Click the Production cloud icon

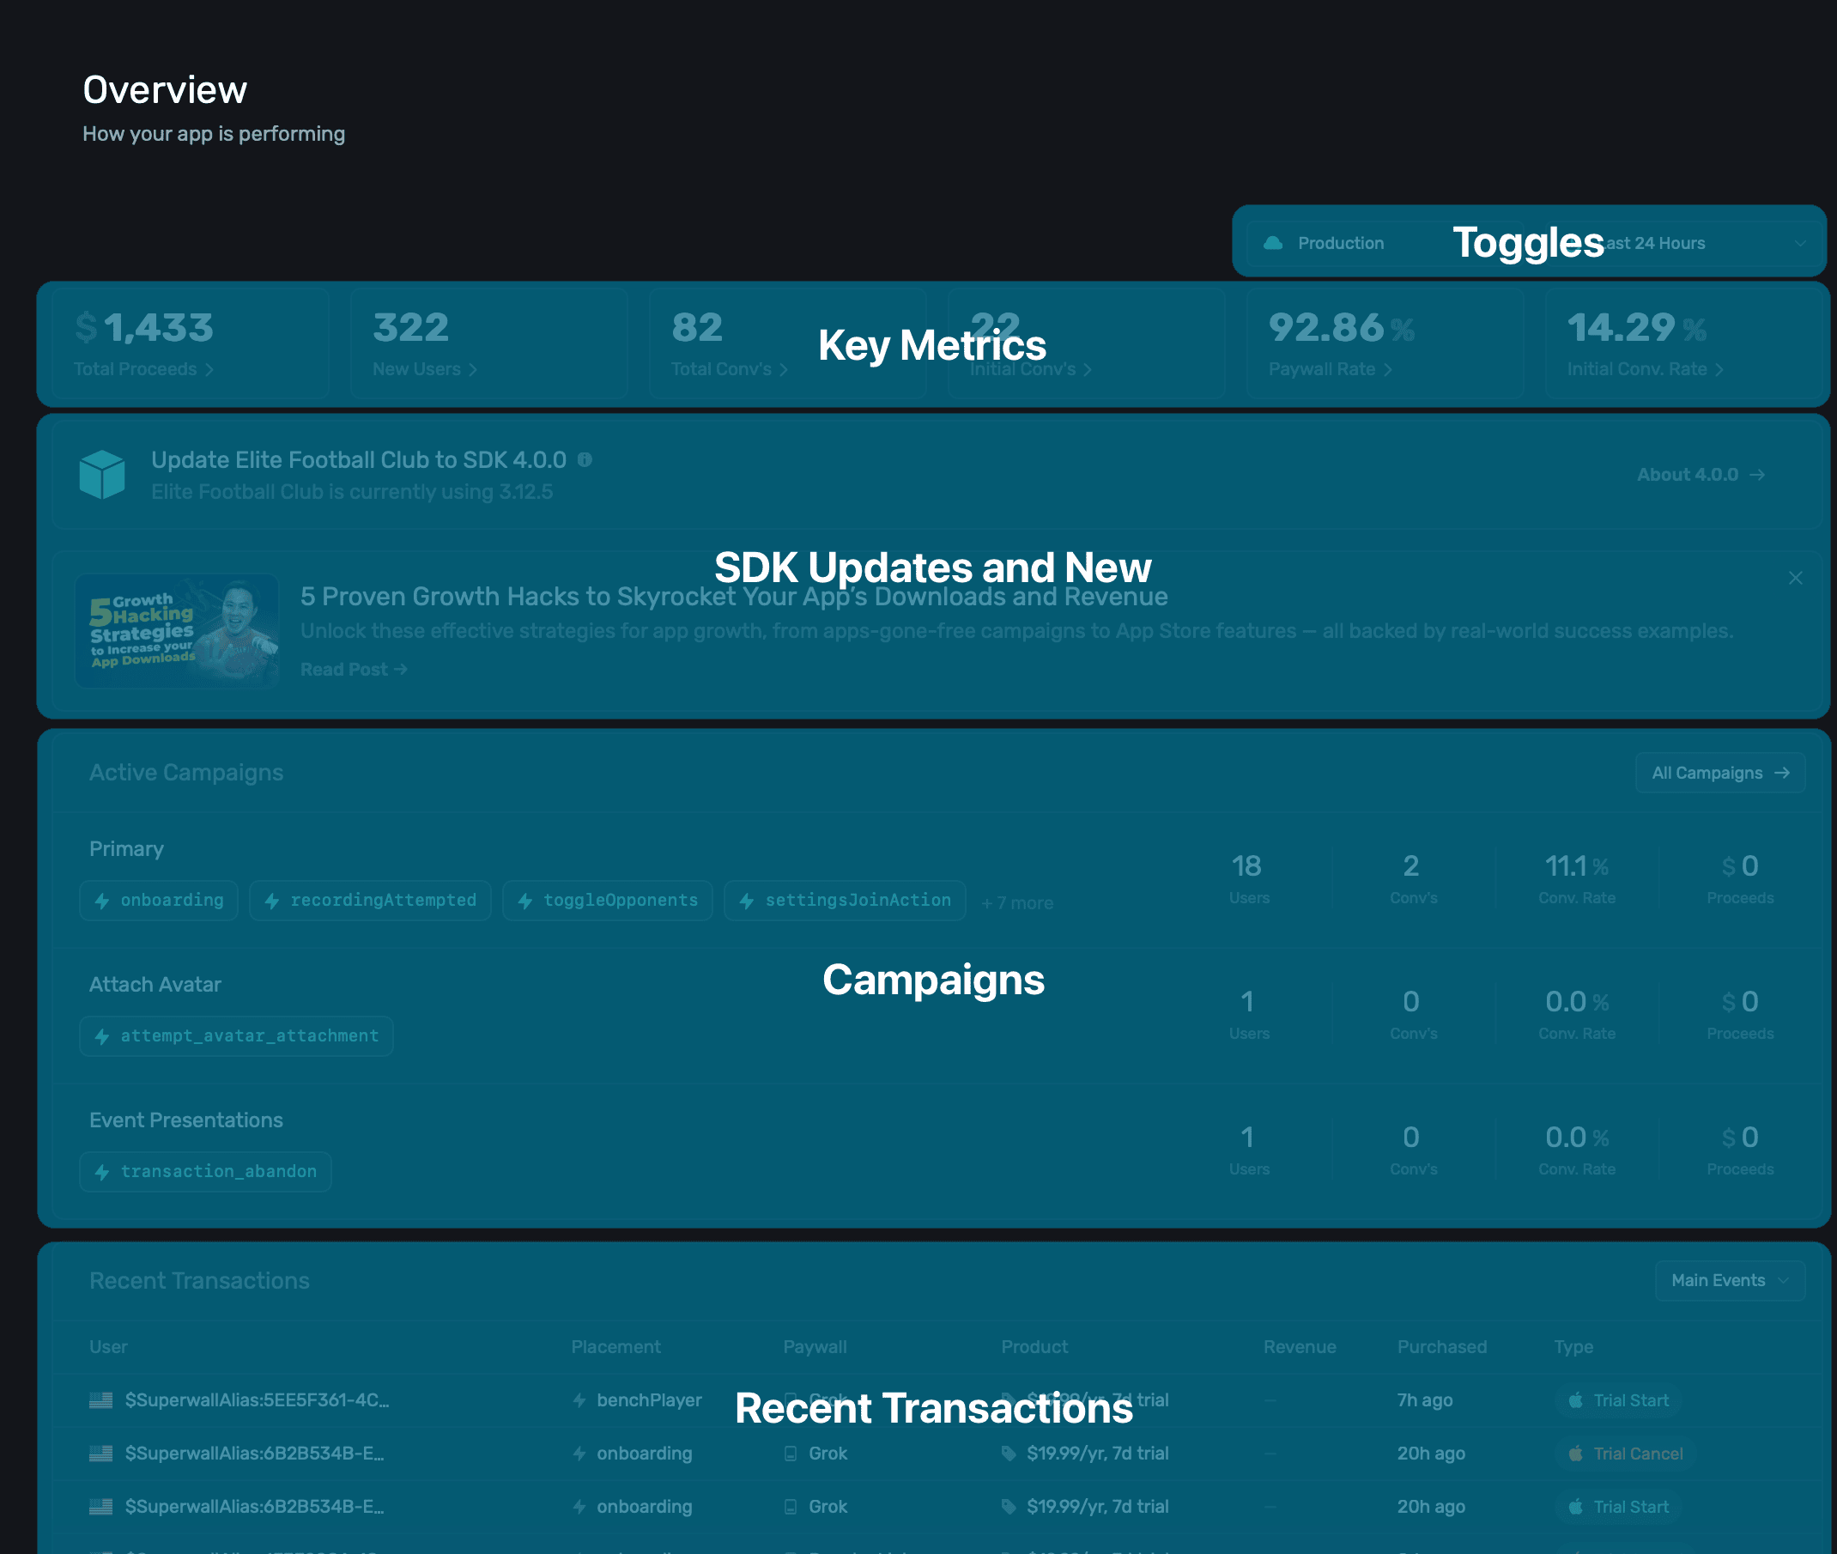1273,243
